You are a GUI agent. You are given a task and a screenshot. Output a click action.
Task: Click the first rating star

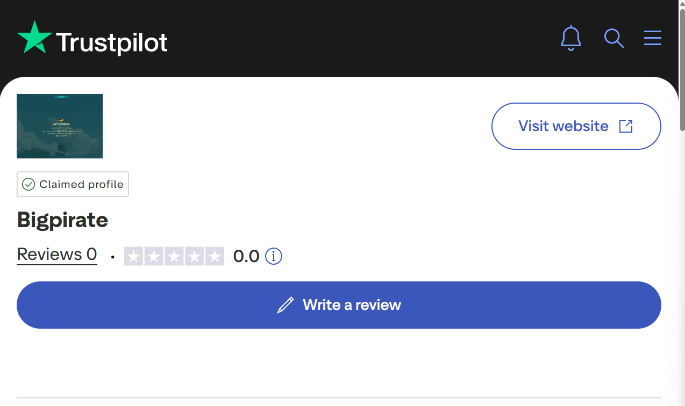pos(134,256)
